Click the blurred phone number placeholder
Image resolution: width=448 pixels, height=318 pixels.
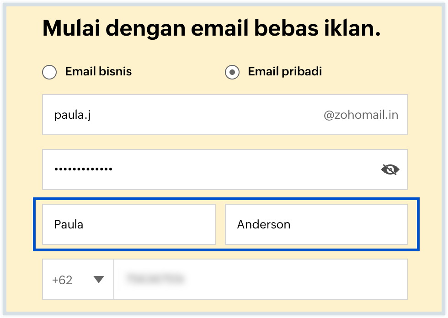[x=155, y=278]
